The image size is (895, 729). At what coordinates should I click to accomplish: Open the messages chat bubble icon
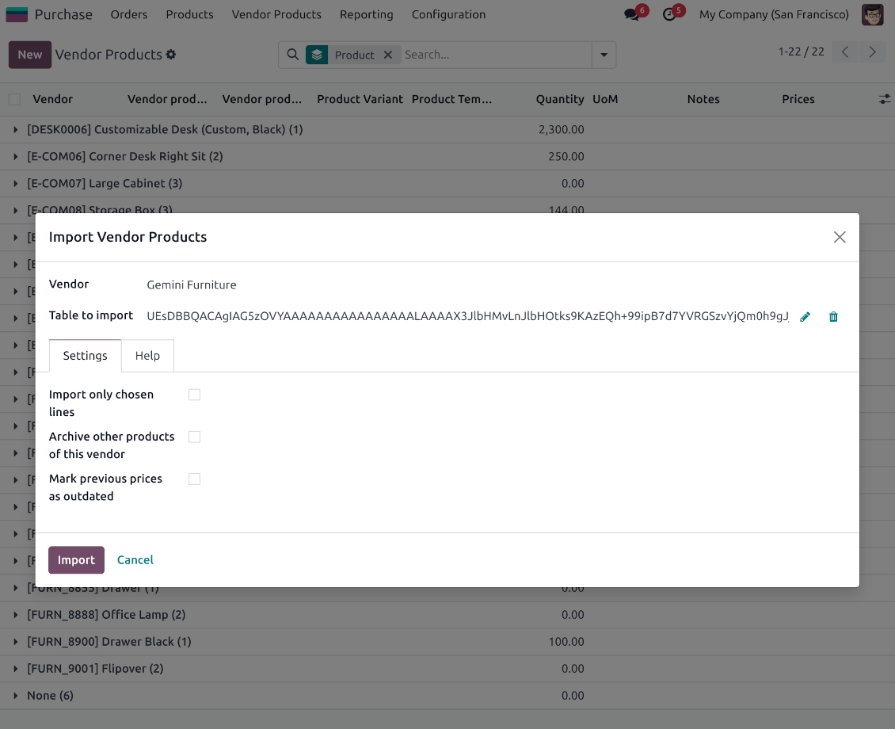coord(630,13)
